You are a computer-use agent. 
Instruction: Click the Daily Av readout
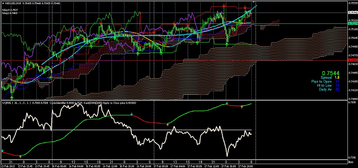(x=329, y=89)
